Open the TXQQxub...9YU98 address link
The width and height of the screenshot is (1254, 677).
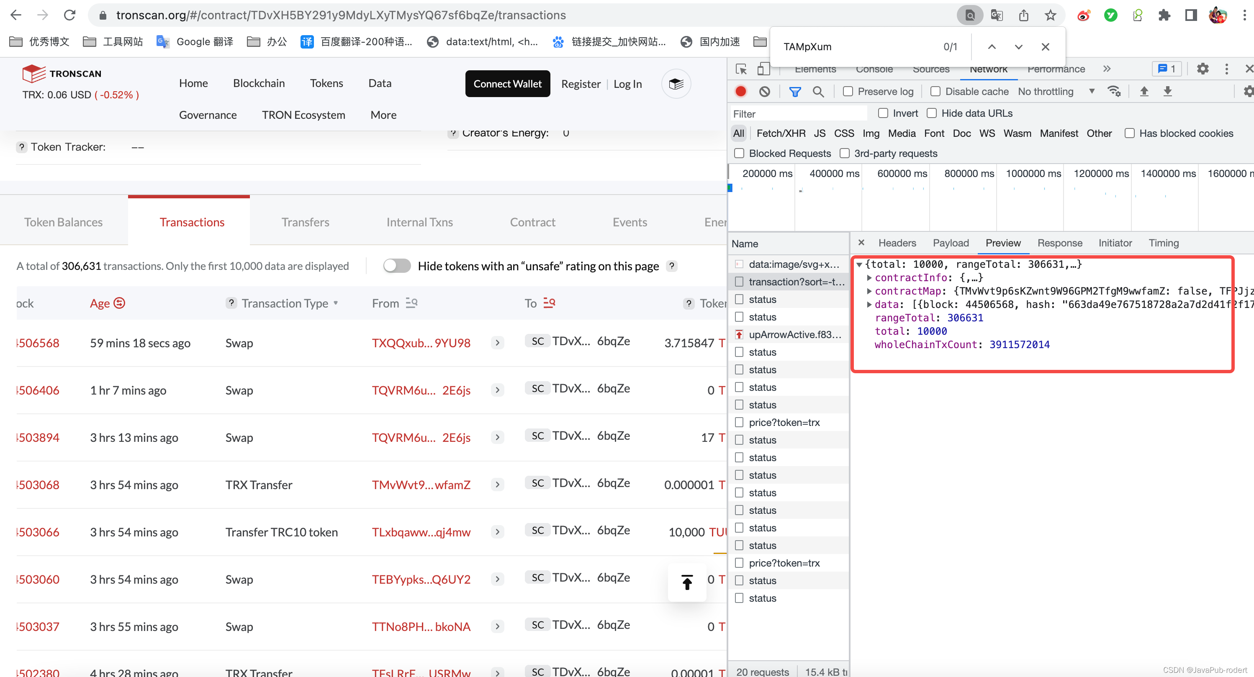421,343
